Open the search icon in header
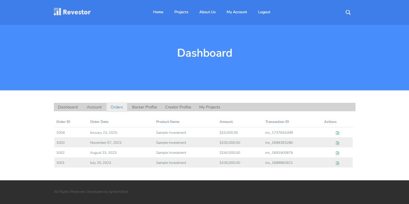 pyautogui.click(x=348, y=12)
